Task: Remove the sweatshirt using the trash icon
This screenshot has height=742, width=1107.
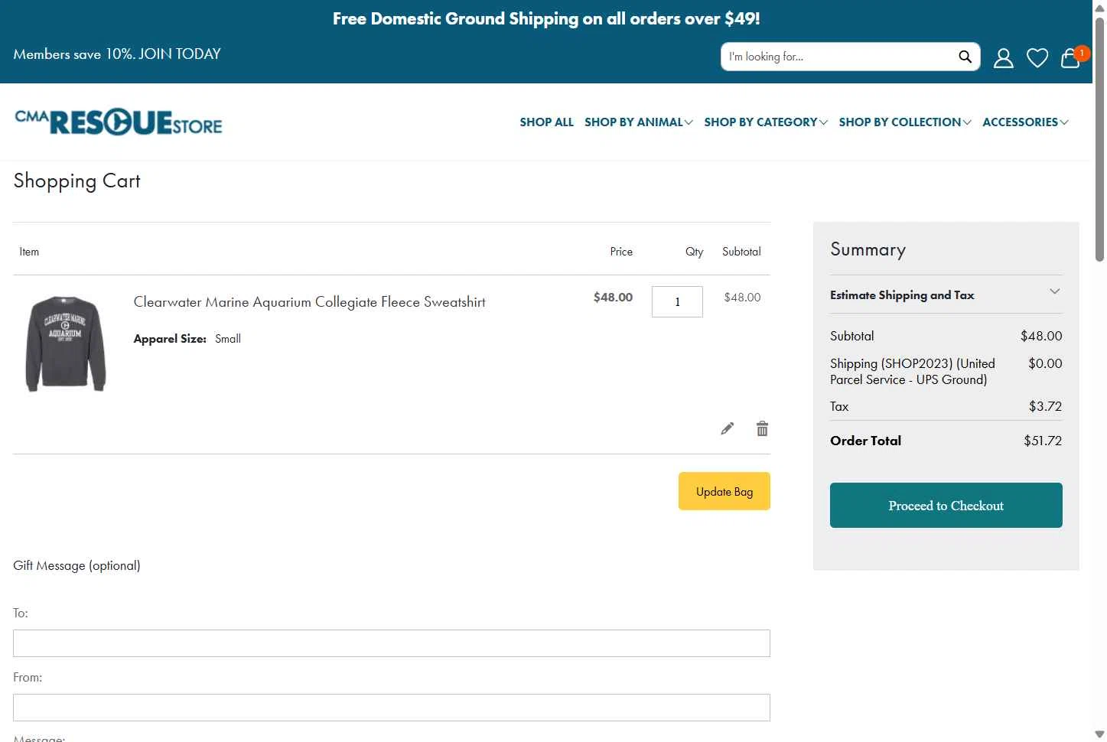Action: pyautogui.click(x=762, y=428)
